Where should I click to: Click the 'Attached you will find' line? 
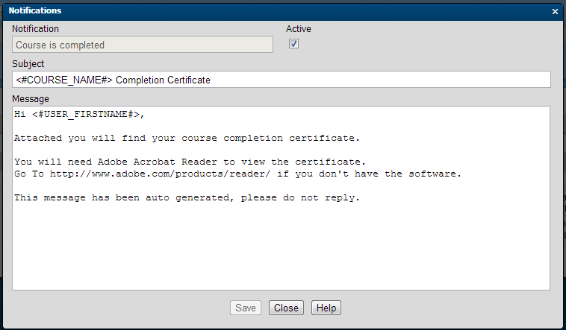point(187,139)
